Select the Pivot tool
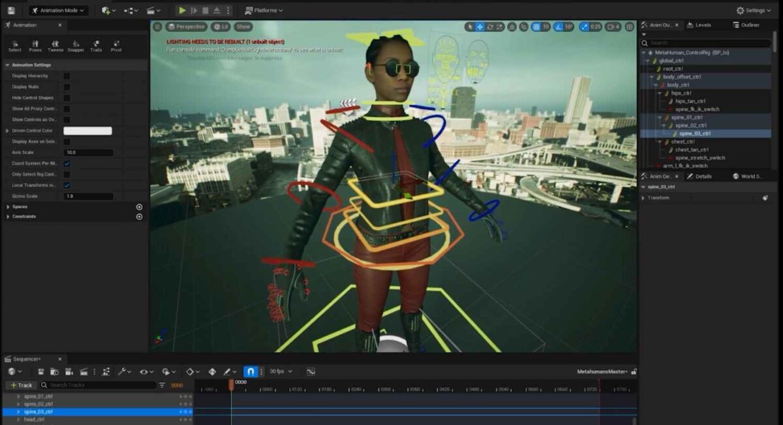 coord(115,45)
